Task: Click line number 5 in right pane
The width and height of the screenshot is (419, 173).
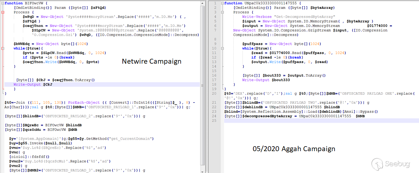Action: pos(215,21)
